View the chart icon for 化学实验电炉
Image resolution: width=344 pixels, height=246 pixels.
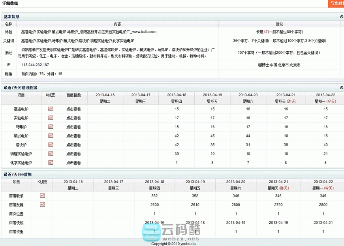point(51,163)
